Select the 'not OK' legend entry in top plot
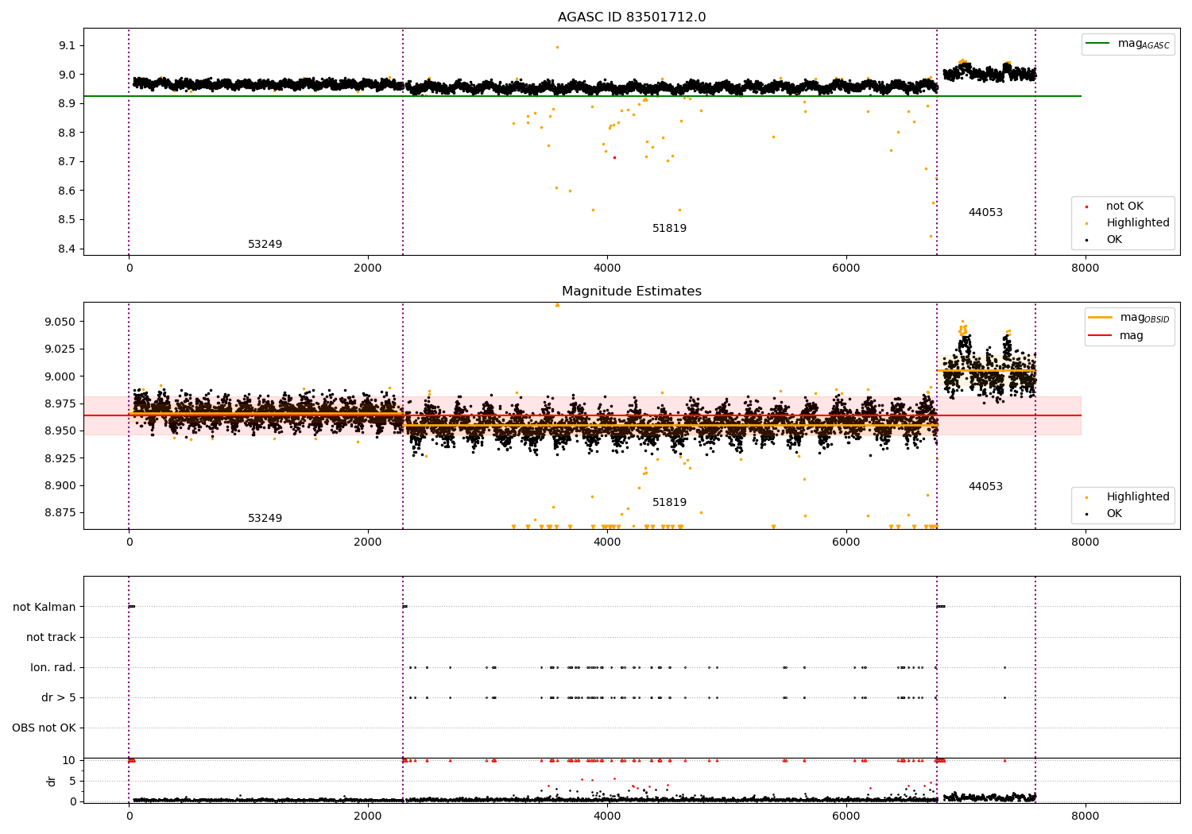The height and width of the screenshot is (834, 1192). click(1124, 207)
